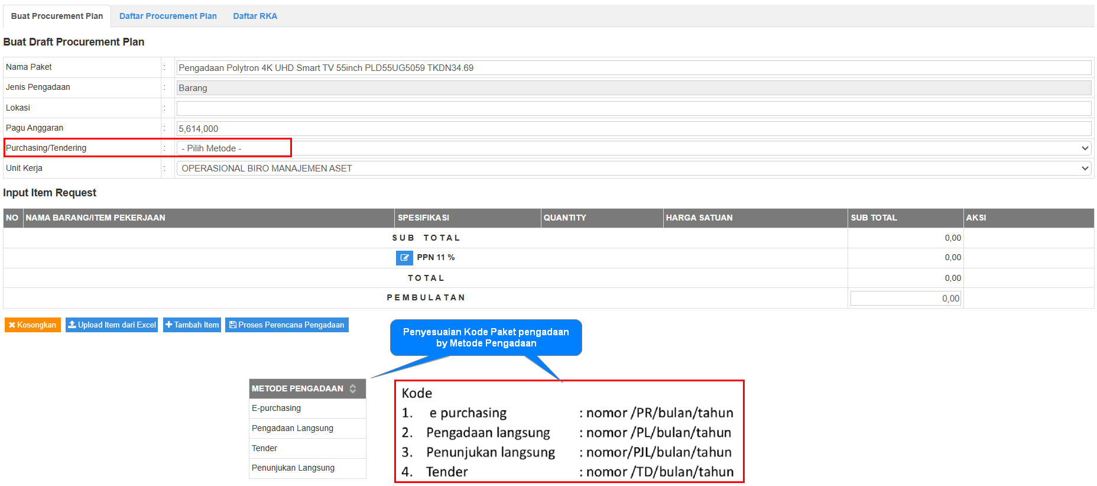The image size is (1097, 486).
Task: Click Upload Item dari Excel button
Action: [x=112, y=325]
